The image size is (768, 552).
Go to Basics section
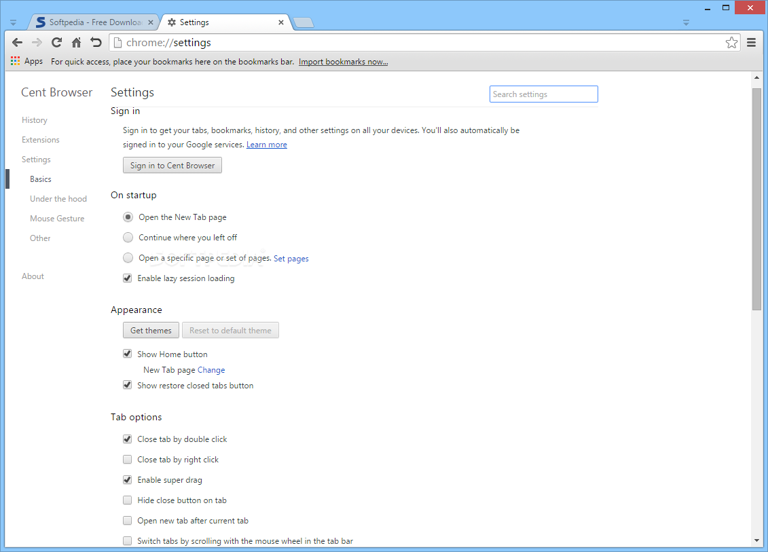[41, 179]
